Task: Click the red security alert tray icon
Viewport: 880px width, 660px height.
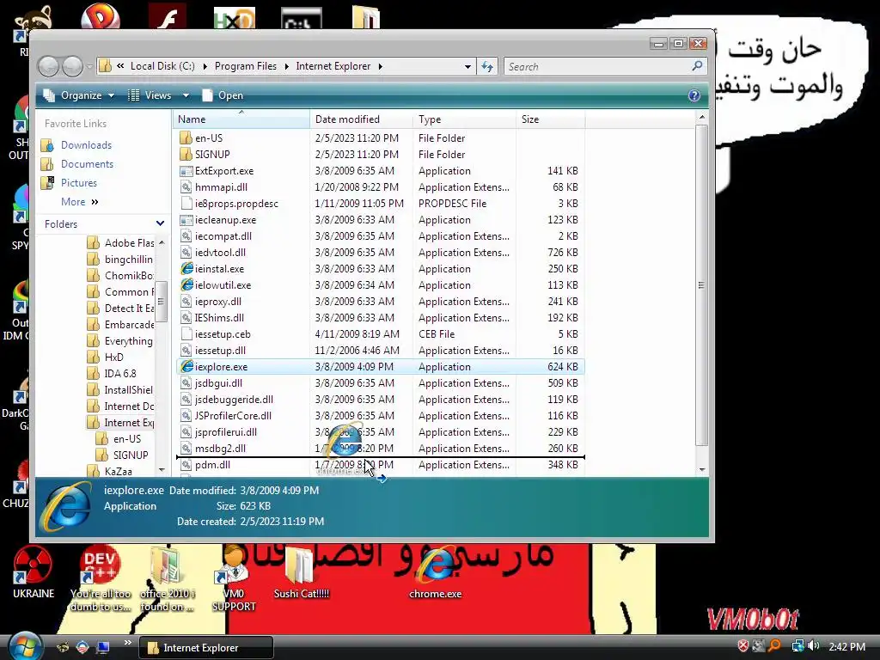Action: 743,646
